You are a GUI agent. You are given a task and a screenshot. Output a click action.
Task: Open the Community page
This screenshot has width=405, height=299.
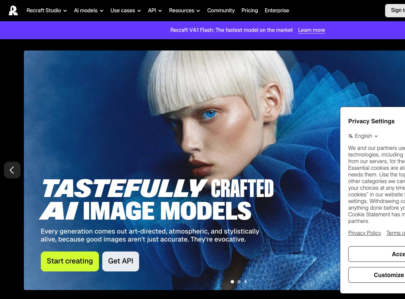[221, 11]
